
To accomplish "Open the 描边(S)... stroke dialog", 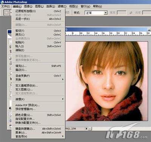I will click(38, 70).
